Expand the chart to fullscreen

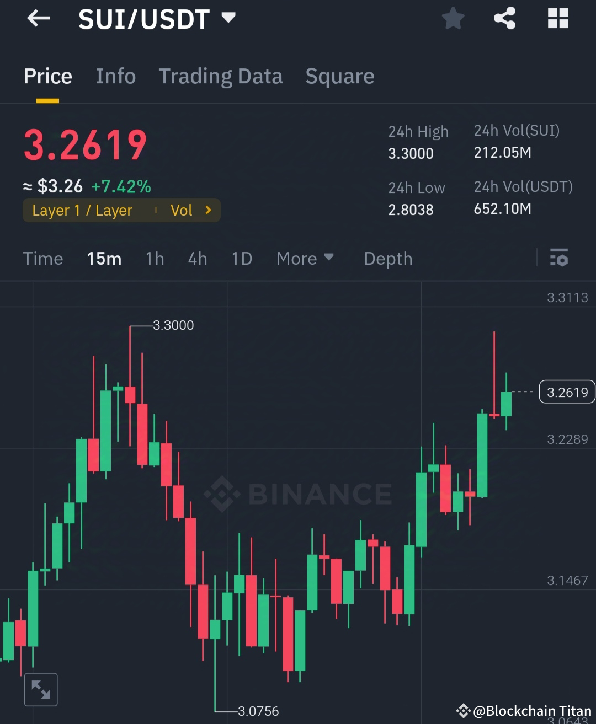tap(41, 689)
